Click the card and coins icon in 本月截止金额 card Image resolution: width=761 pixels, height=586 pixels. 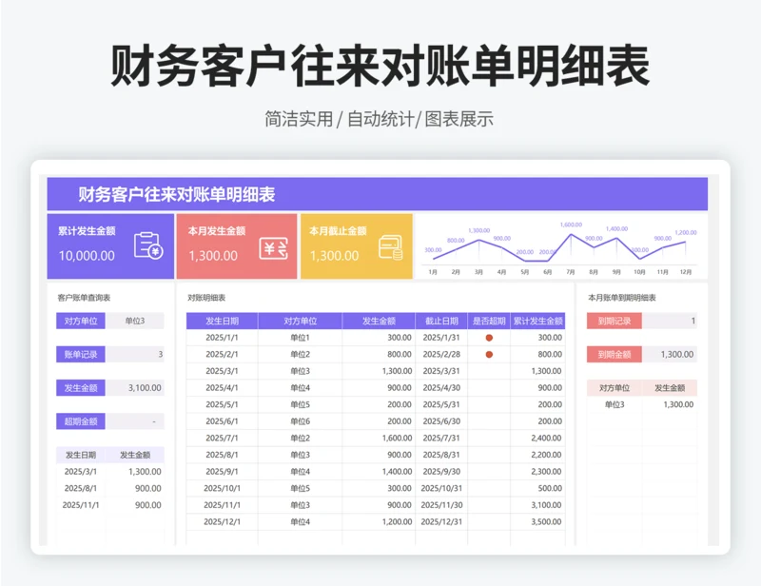pos(390,247)
